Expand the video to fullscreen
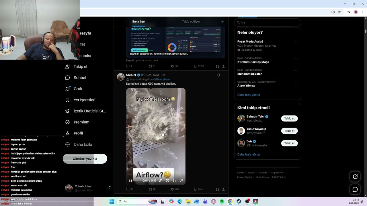This screenshot has height=206, width=367. 181,181
